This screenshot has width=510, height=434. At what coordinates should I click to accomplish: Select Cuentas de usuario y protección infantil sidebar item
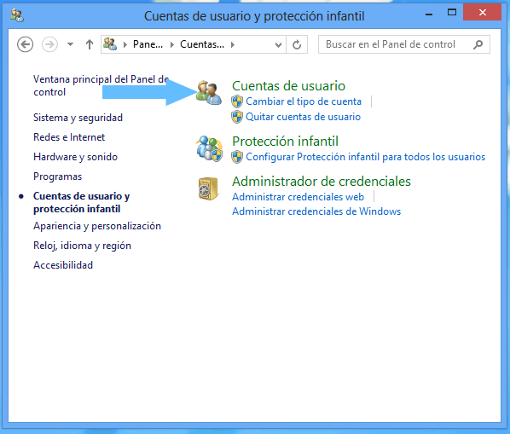82,203
